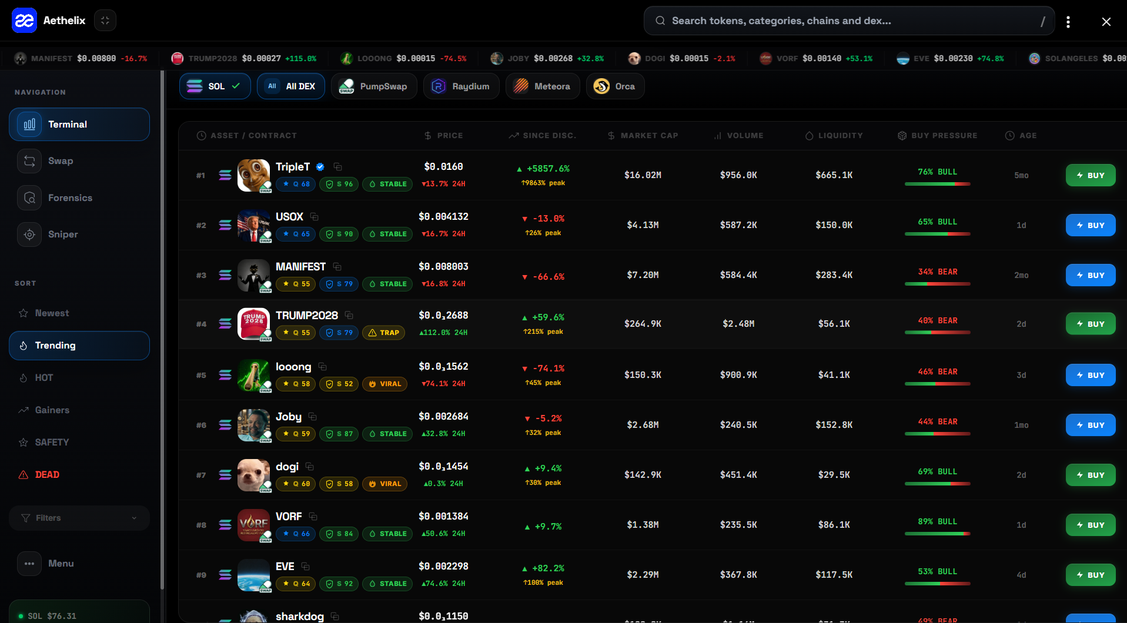The image size is (1127, 623).
Task: Click the Menu ellipsis icon
Action: tap(29, 564)
